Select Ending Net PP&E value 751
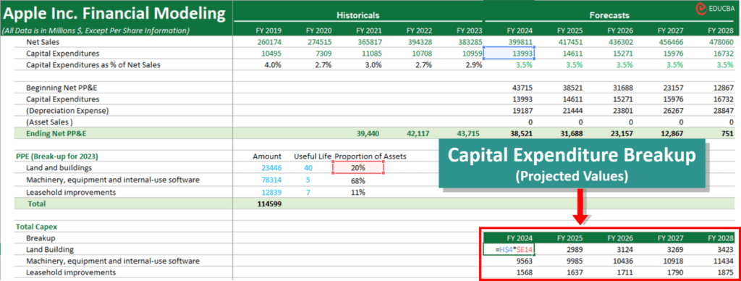741x281 pixels. pos(727,134)
